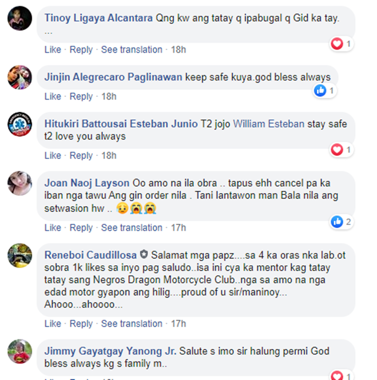Click the badge icon beside Reneboi Caudillosa
377x380 pixels.
coord(144,255)
